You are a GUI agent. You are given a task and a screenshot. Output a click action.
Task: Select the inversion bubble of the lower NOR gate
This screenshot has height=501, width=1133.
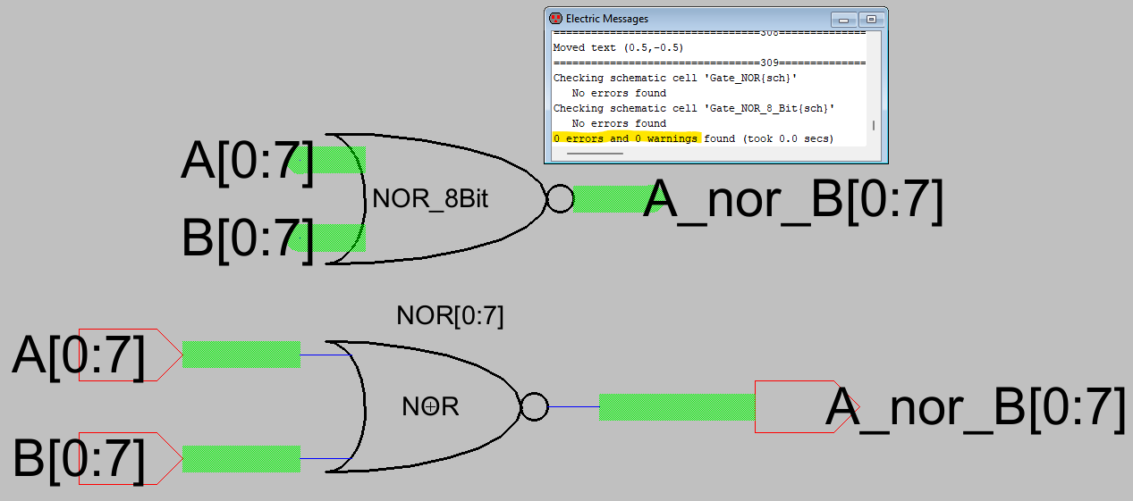pyautogui.click(x=534, y=407)
